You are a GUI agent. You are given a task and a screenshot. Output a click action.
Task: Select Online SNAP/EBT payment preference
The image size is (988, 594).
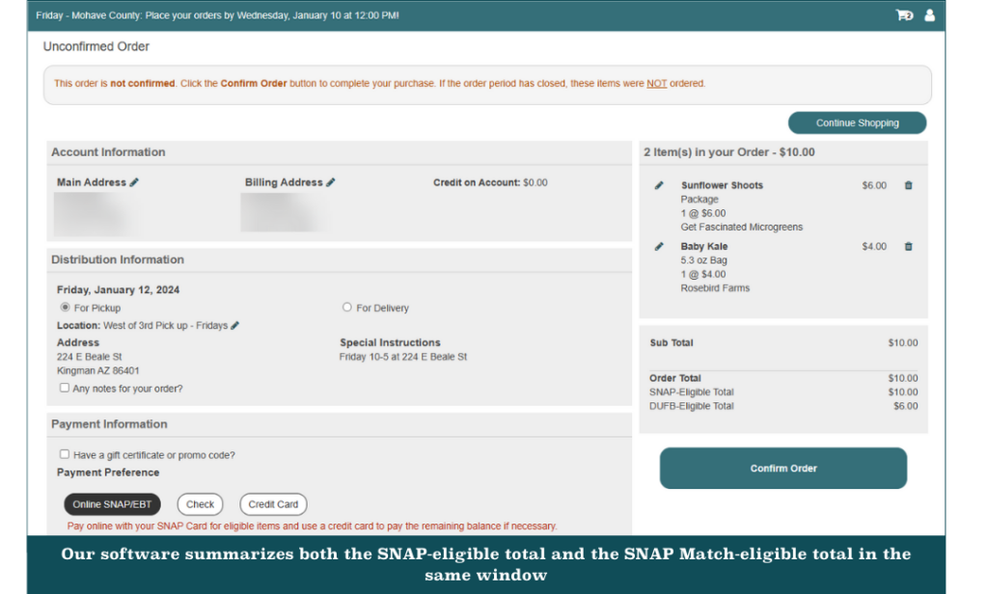[112, 504]
